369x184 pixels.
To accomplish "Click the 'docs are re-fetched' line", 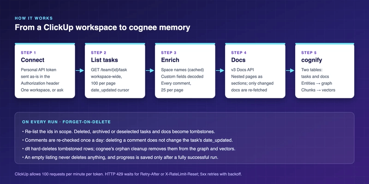I will point(249,90).
